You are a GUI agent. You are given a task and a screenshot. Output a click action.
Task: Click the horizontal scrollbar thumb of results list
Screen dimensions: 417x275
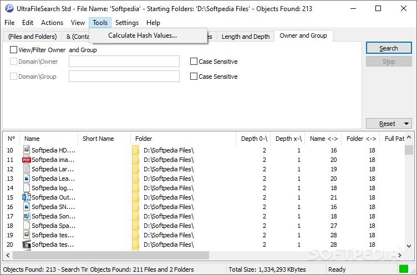[111, 255]
